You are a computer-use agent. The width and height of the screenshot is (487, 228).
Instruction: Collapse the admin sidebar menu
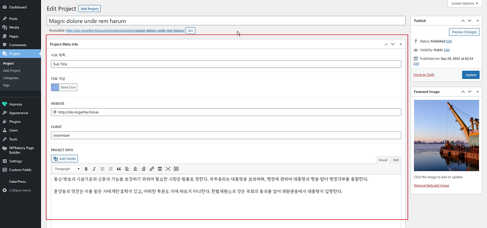coord(21,190)
